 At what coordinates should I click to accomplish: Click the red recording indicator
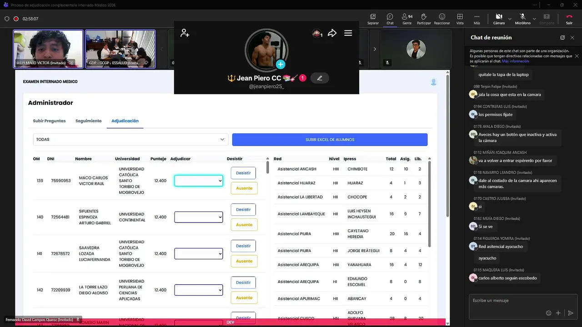click(16, 19)
